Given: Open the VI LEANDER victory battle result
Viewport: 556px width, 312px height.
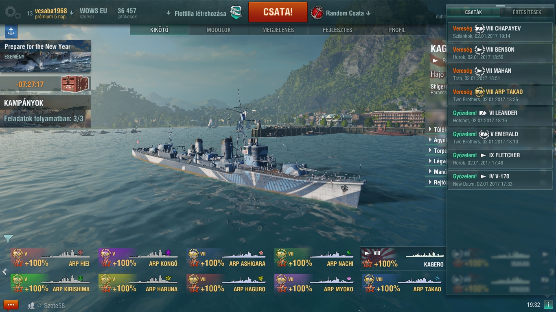Looking at the screenshot, I should pos(500,116).
